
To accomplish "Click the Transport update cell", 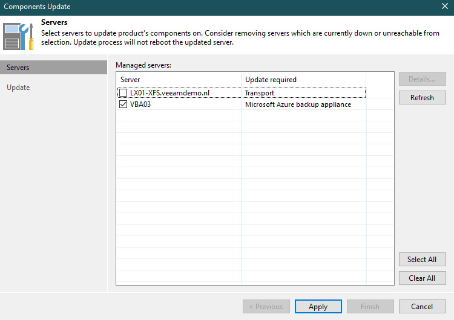I will (x=260, y=93).
